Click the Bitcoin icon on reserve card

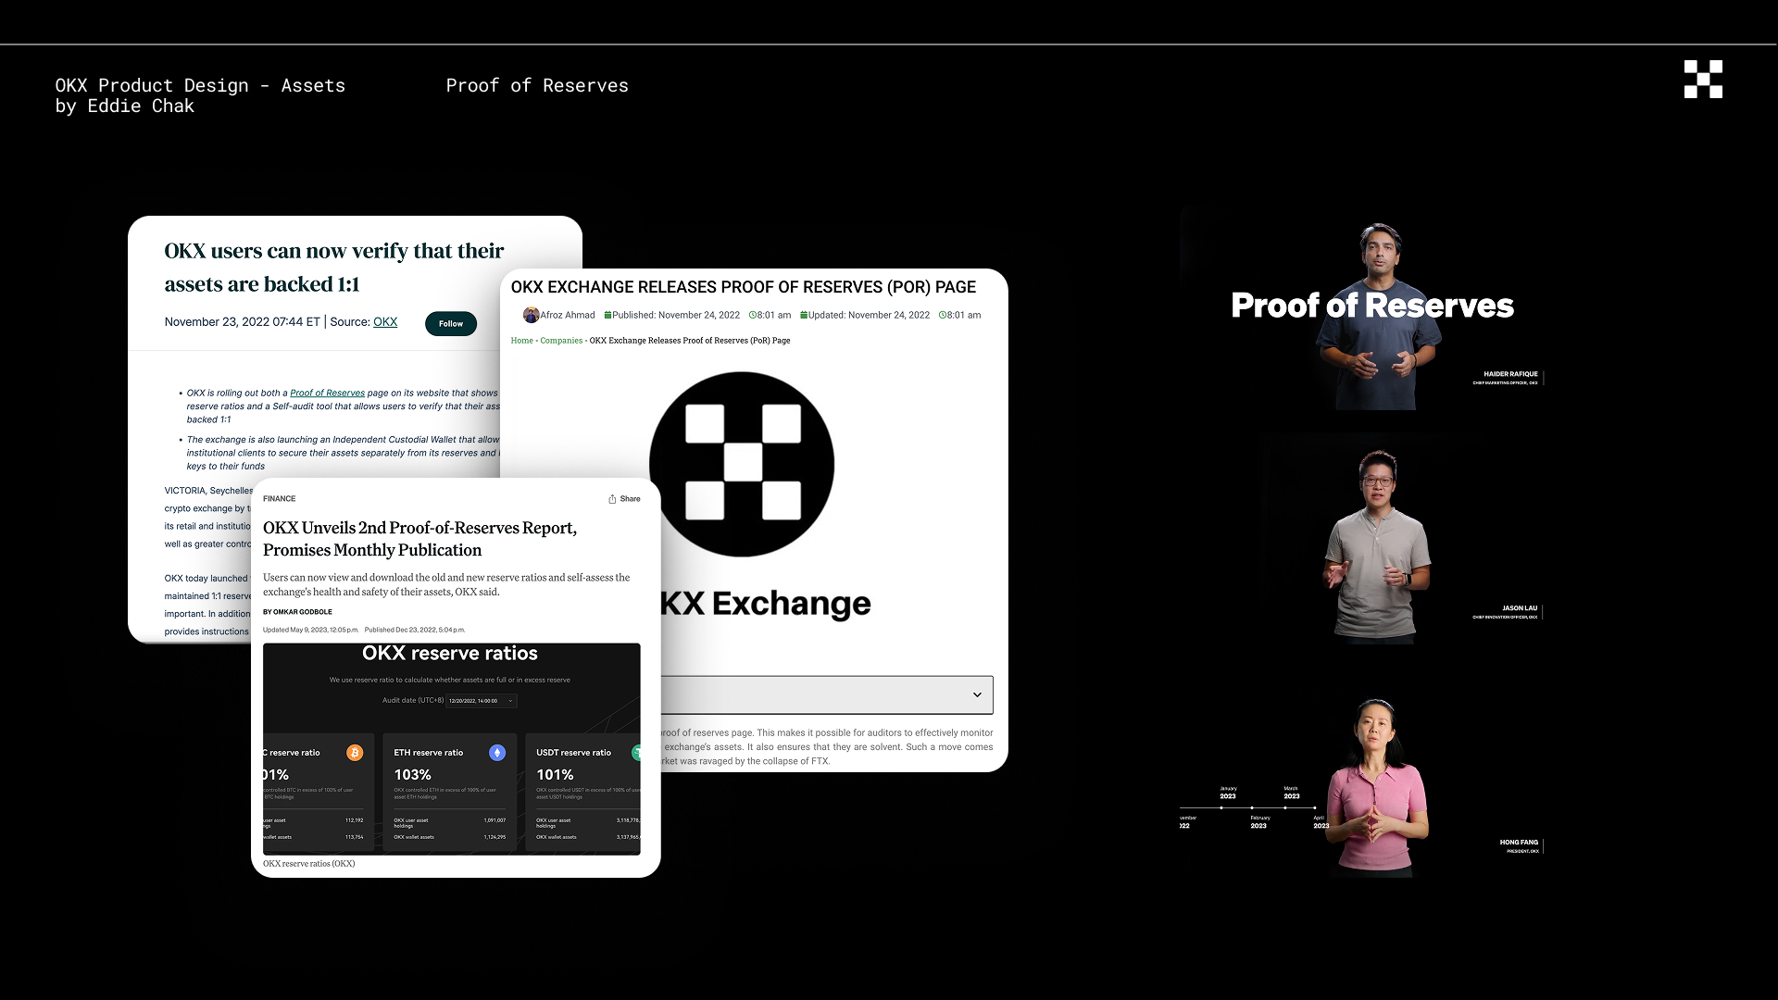[x=355, y=753]
